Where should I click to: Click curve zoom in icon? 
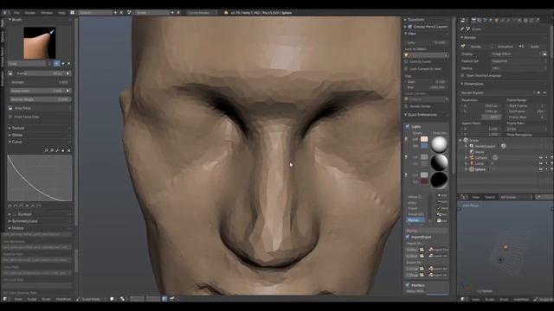click(46, 150)
